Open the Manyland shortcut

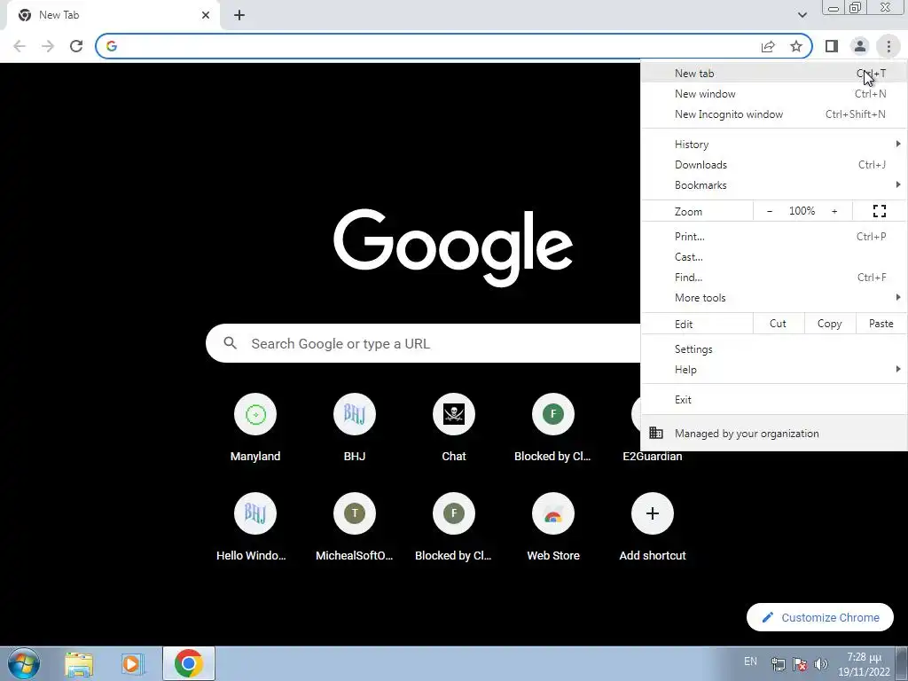pos(255,428)
